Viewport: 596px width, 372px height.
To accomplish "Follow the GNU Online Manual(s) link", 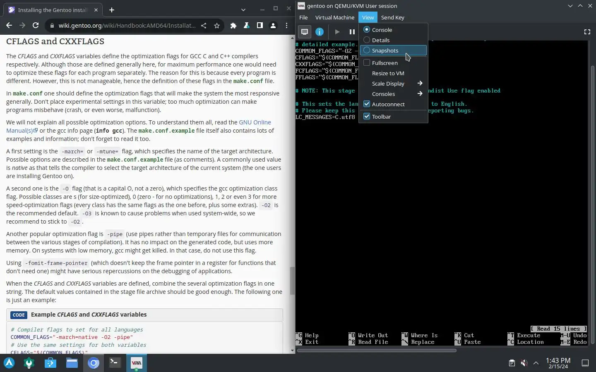I will click(x=139, y=126).
